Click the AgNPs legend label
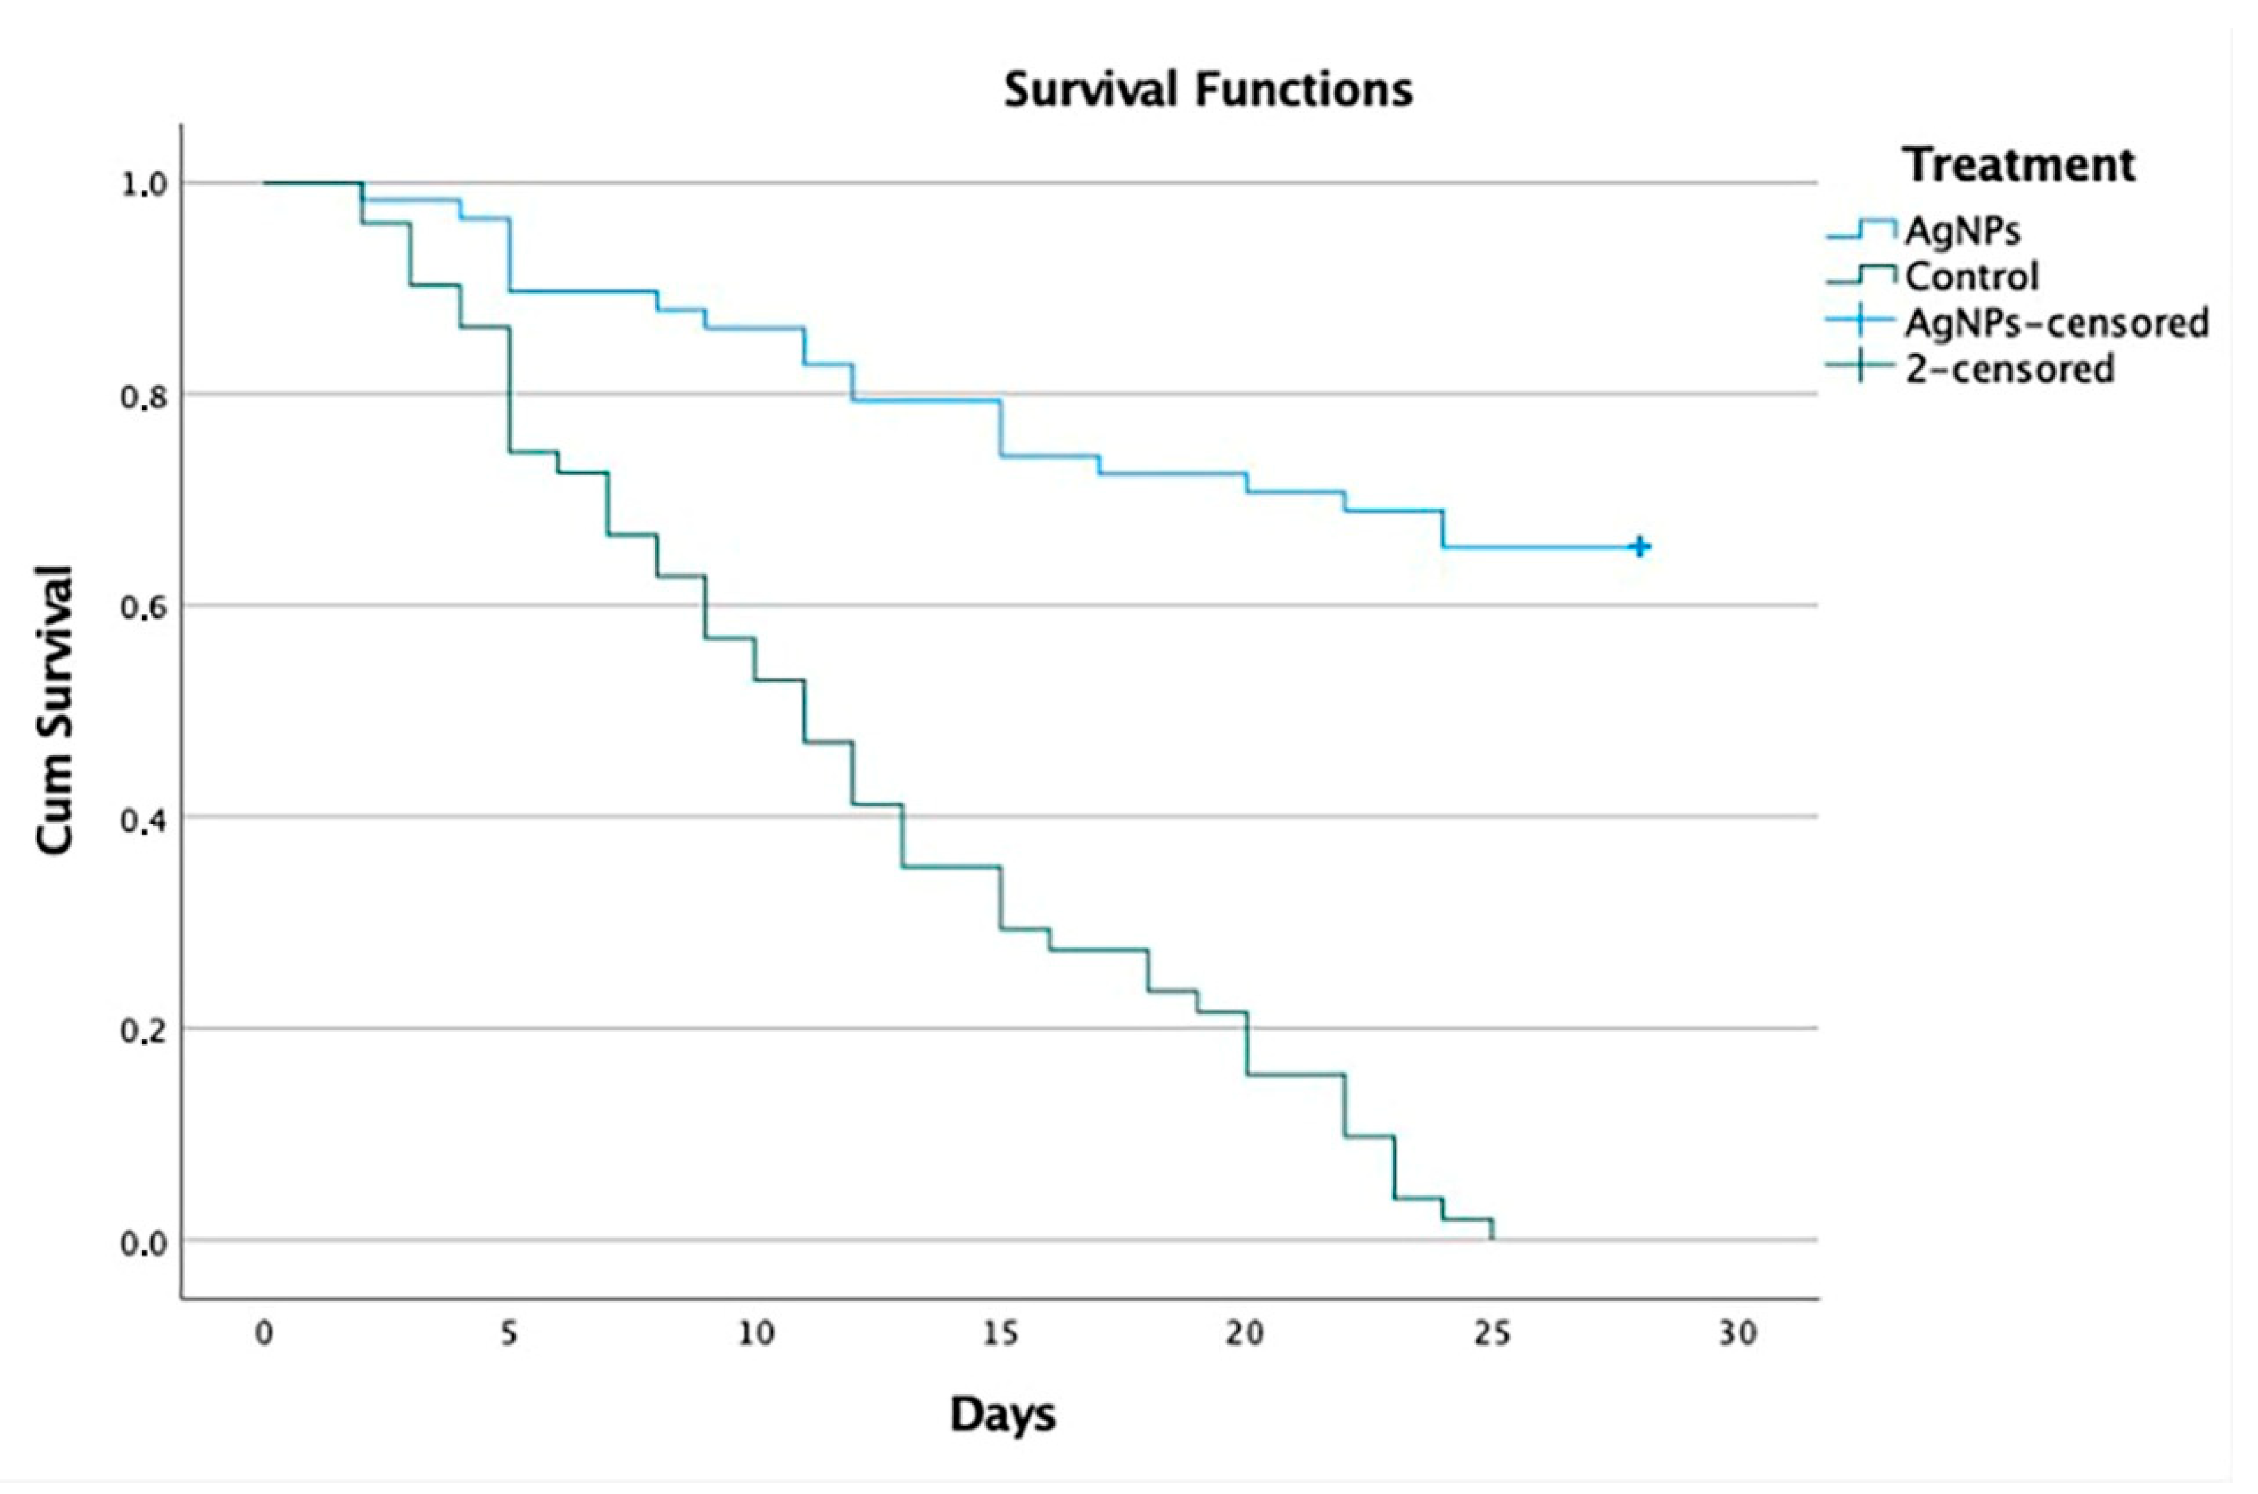The image size is (2258, 1494). [x=1963, y=231]
